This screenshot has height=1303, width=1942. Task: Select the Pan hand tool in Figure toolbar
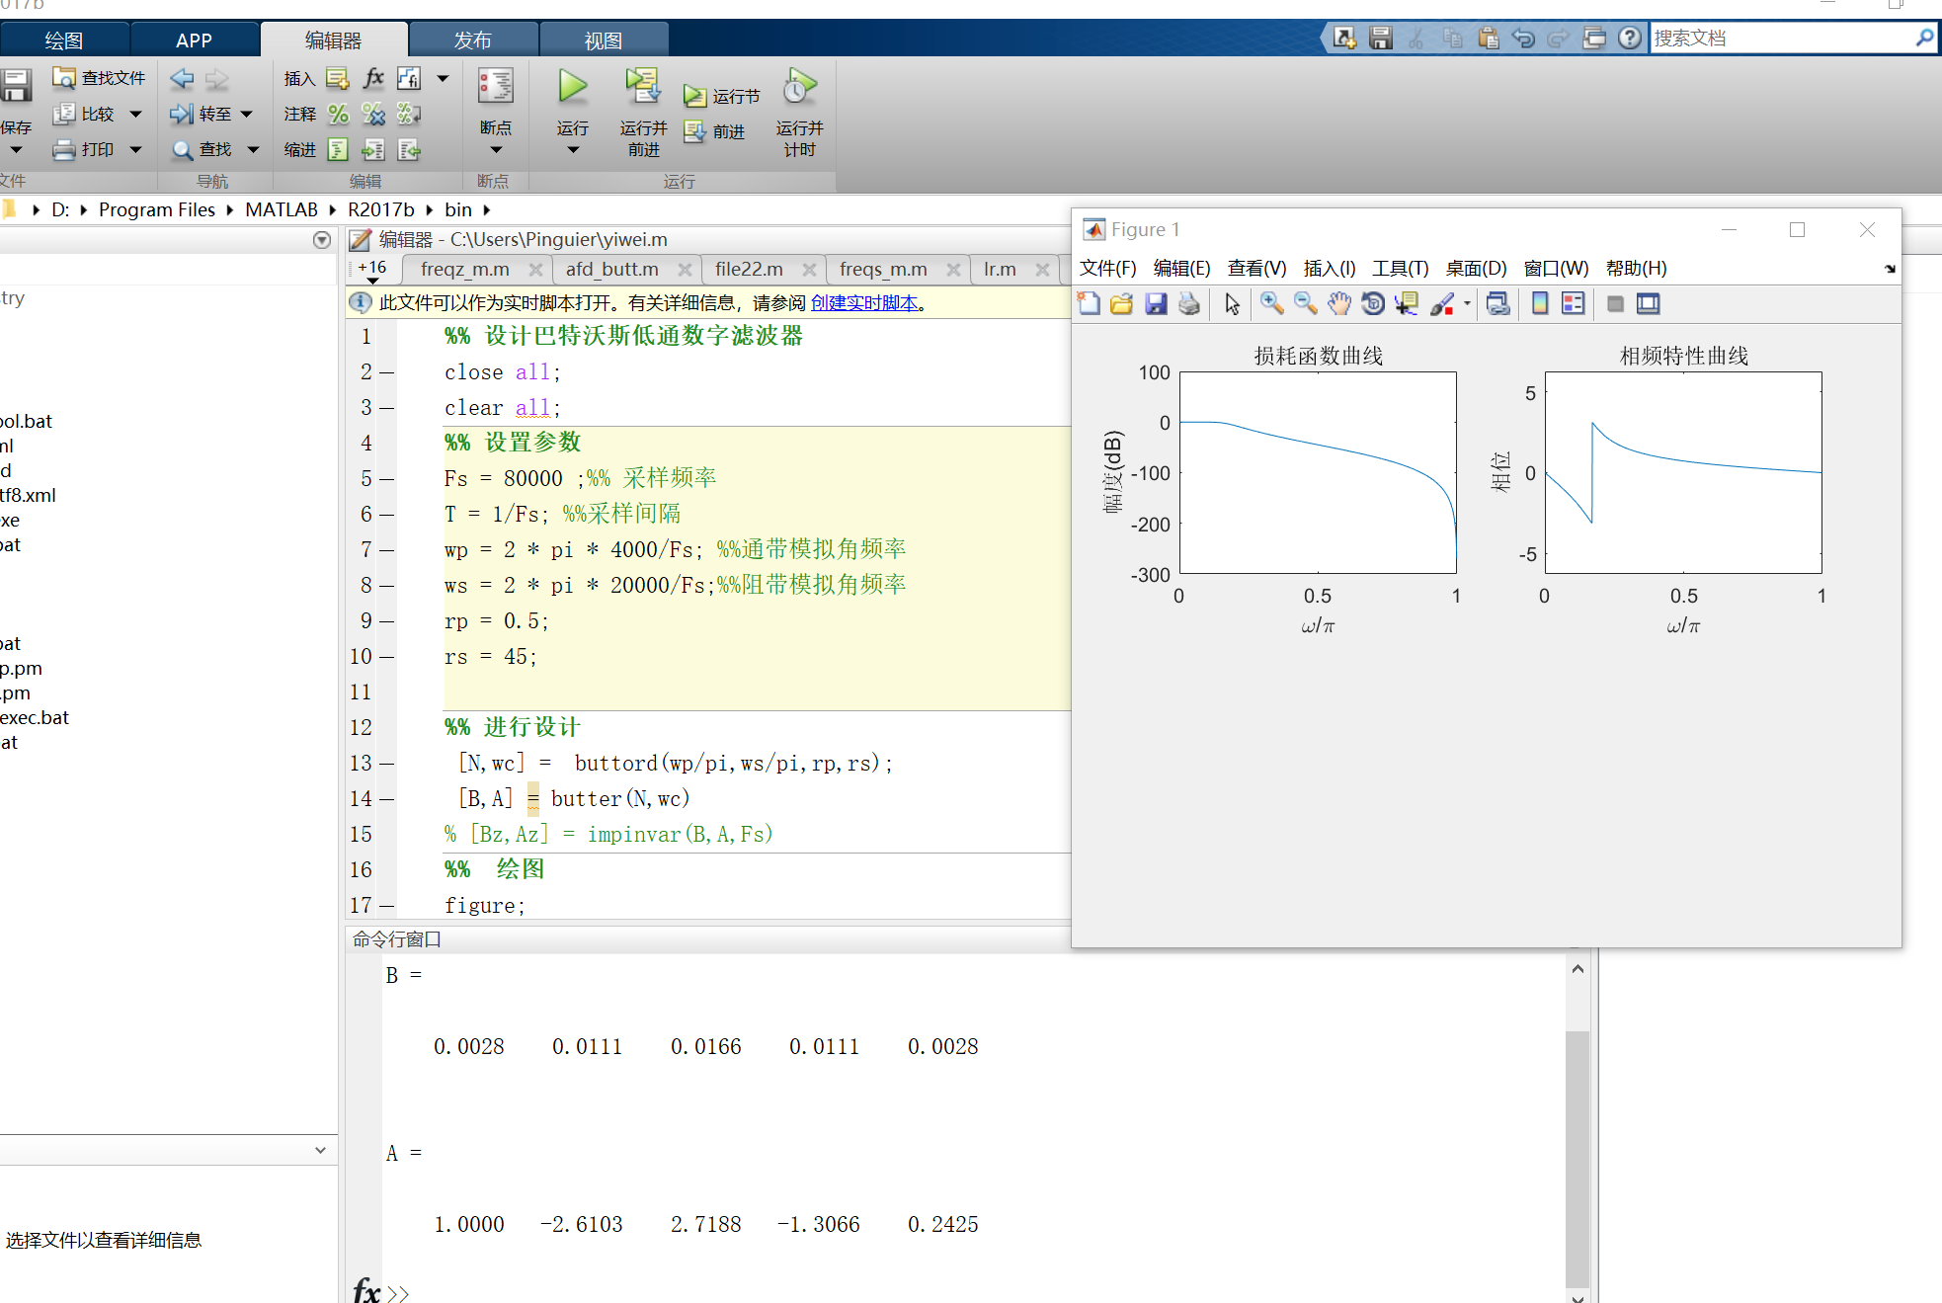(1338, 304)
